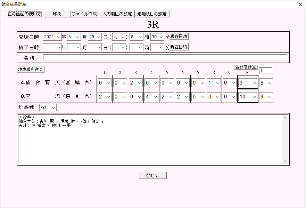Open 天理 inning 6 score dropdown

[182, 97]
